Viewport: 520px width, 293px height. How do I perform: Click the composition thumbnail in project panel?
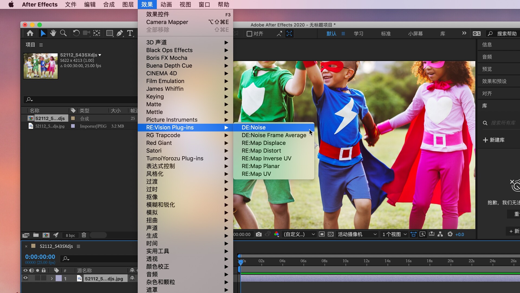(41, 66)
